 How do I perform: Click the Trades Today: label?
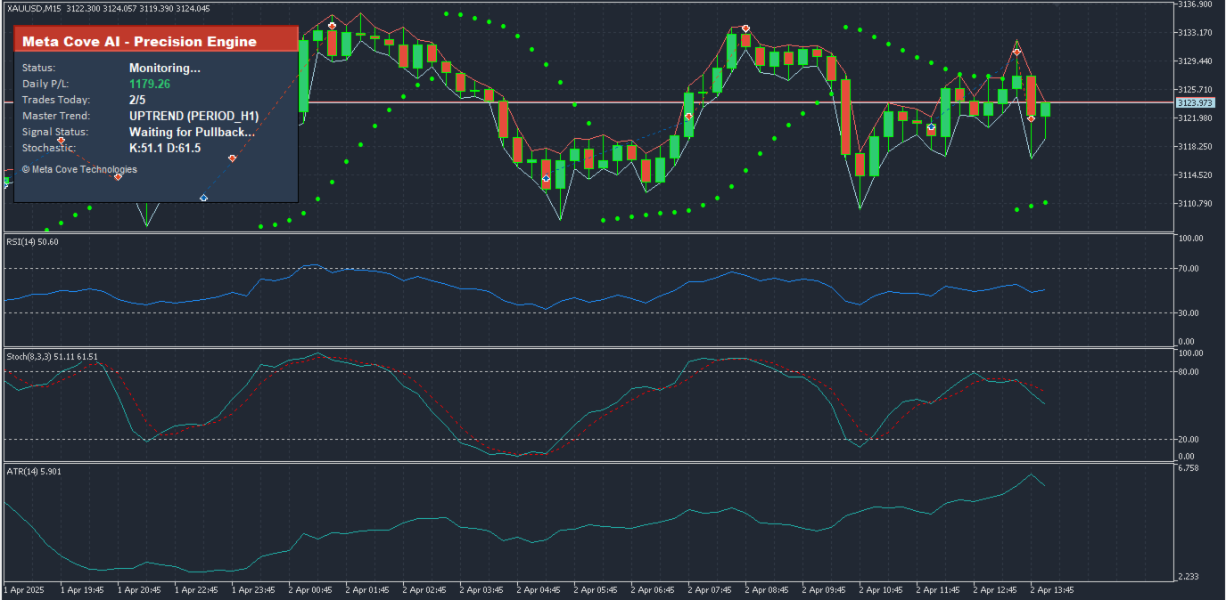(x=56, y=100)
